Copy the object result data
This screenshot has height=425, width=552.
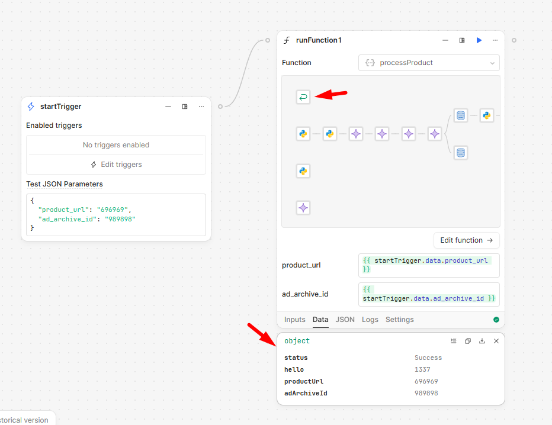click(468, 341)
